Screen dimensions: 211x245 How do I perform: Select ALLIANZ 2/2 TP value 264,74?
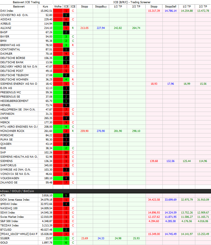coord(136,28)
